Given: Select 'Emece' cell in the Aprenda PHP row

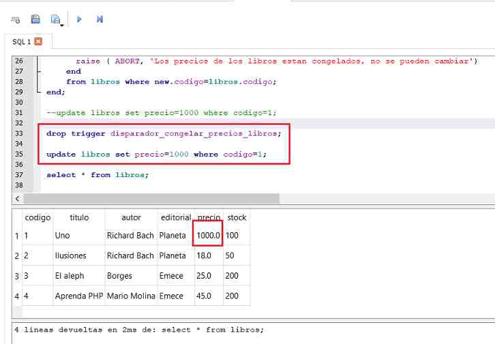Looking at the screenshot, I should click(176, 296).
